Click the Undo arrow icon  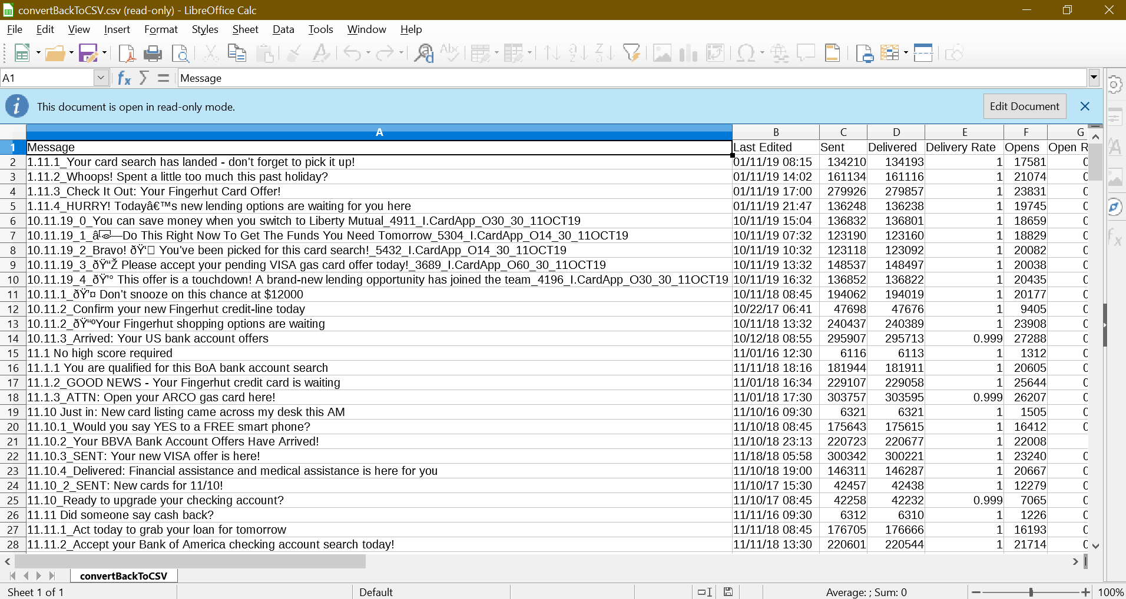pyautogui.click(x=352, y=54)
